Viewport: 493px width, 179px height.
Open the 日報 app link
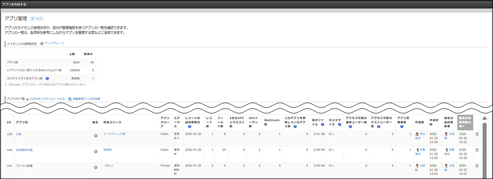click(x=19, y=134)
